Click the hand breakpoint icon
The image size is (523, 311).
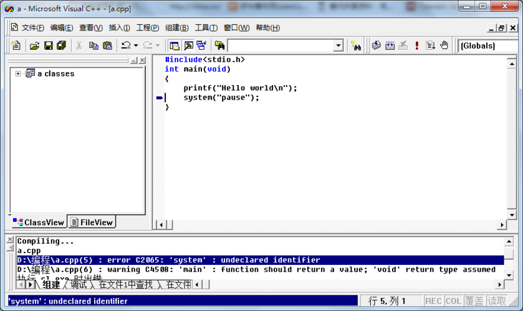pos(444,45)
